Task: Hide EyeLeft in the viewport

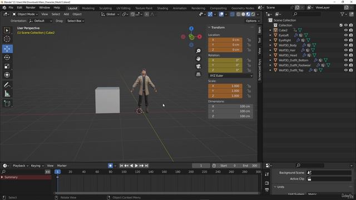Action: (346, 35)
